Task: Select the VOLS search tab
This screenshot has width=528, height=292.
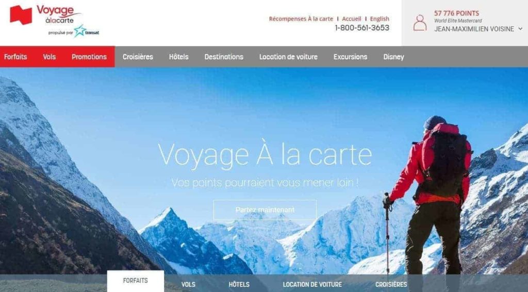Action: pos(188,284)
